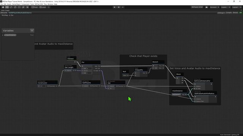Toggle the Pivot handle position button
This screenshot has width=243, height=136.
point(35,7)
